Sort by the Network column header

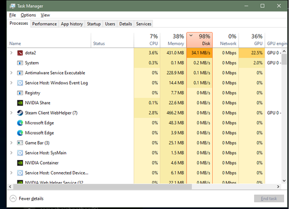[225, 40]
